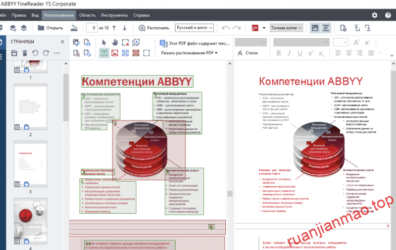Click the Открыть button
Image resolution: width=396 pixels, height=250 pixels.
[50, 28]
